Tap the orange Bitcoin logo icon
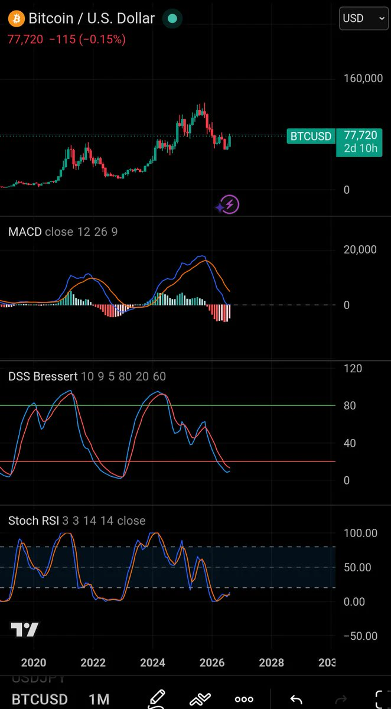This screenshot has height=709, width=391. tap(15, 19)
